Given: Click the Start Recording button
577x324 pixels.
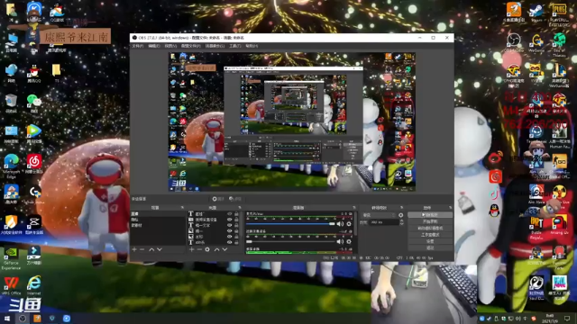Looking at the screenshot, I should 430,221.
